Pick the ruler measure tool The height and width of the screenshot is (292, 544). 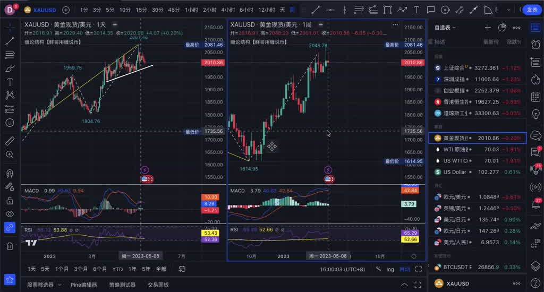10,141
